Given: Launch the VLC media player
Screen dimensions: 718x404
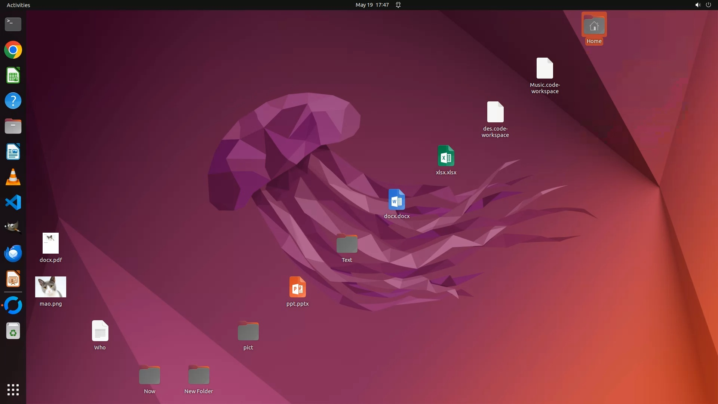Looking at the screenshot, I should pos(13,177).
